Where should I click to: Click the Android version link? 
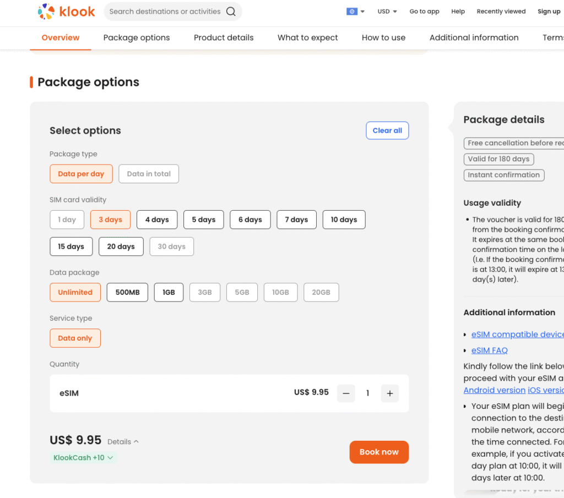[494, 390]
